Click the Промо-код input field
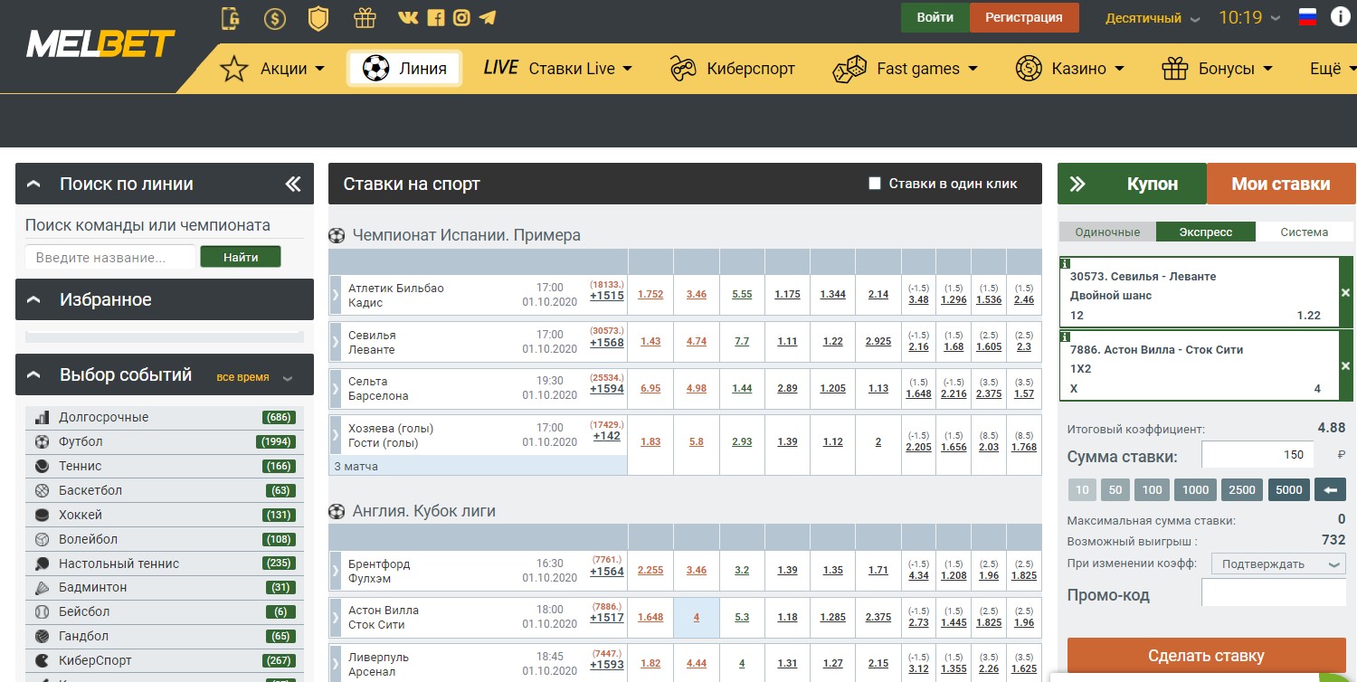Screen dimensions: 1357x682 click(1274, 593)
